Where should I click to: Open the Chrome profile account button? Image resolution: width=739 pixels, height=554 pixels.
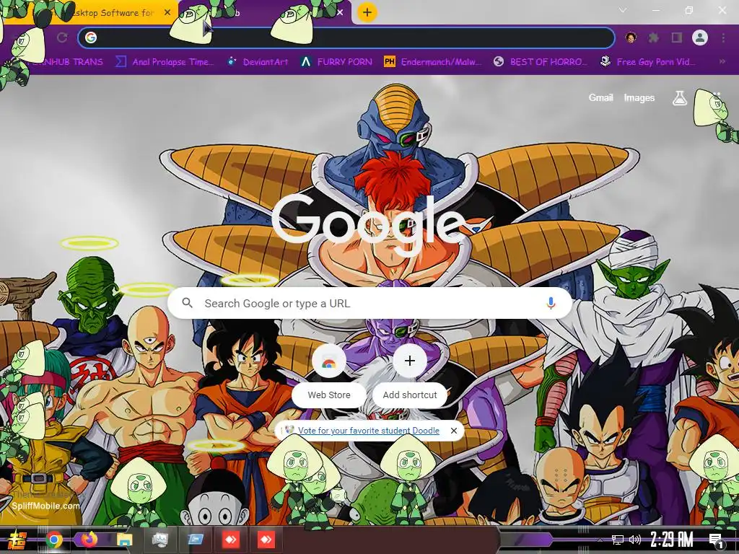click(x=700, y=38)
